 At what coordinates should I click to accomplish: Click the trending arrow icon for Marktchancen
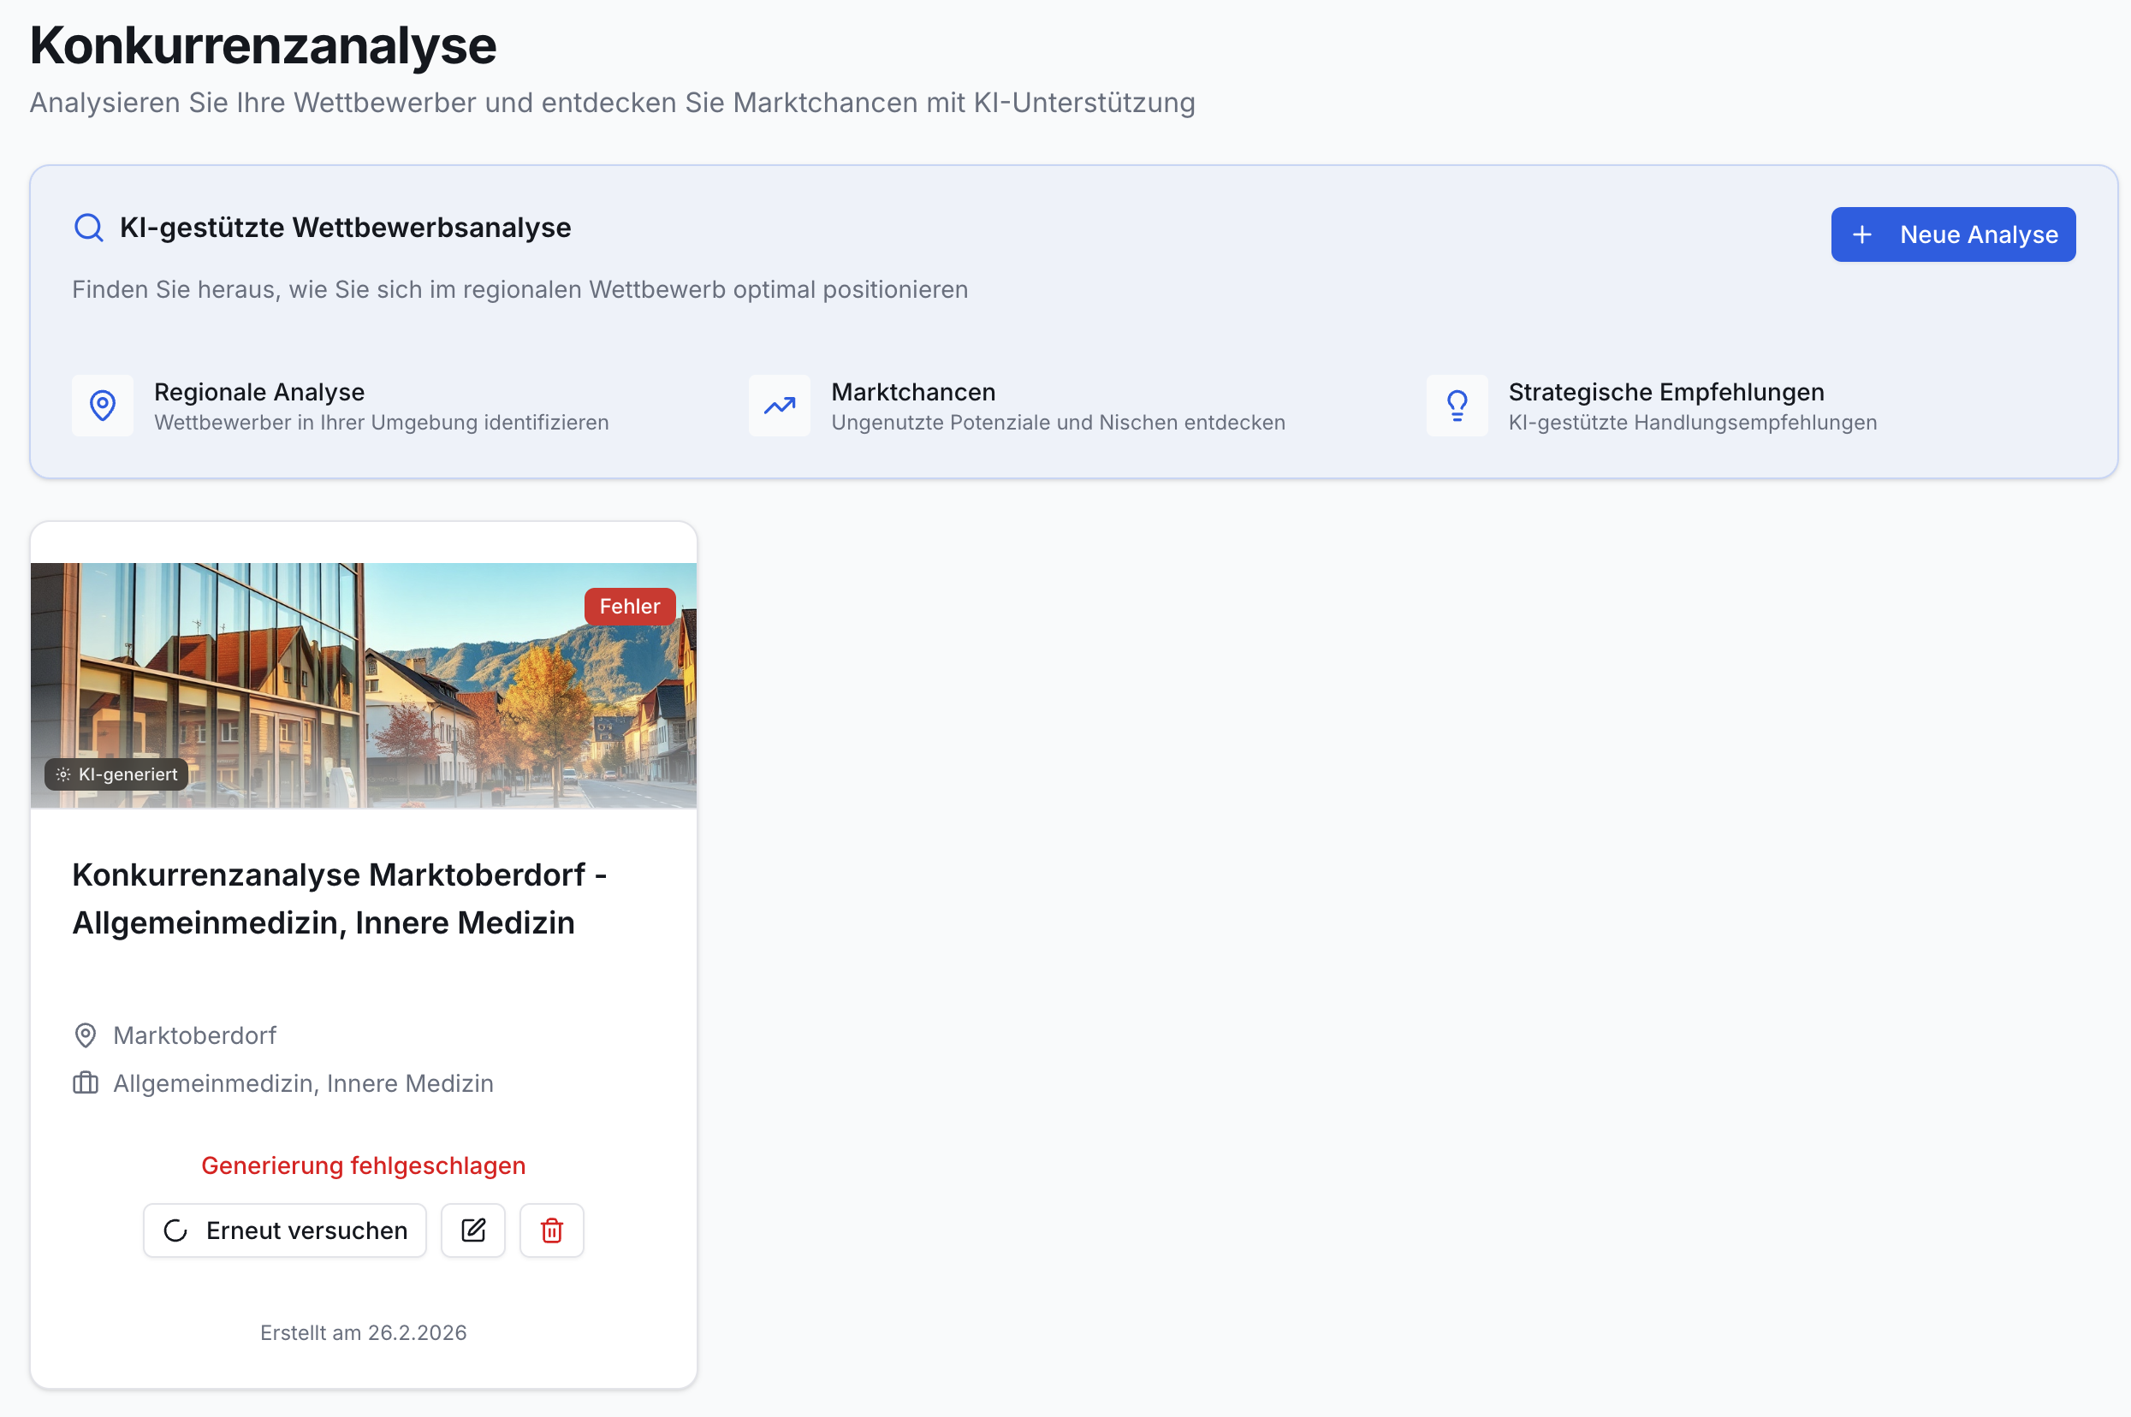click(780, 406)
